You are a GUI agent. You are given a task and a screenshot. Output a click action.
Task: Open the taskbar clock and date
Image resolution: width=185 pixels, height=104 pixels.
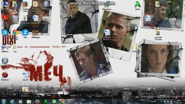(178, 102)
